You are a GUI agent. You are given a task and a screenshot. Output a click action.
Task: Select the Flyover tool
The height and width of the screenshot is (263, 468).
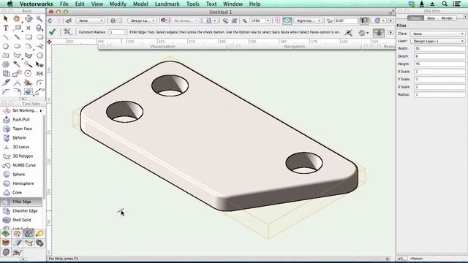coord(29,19)
